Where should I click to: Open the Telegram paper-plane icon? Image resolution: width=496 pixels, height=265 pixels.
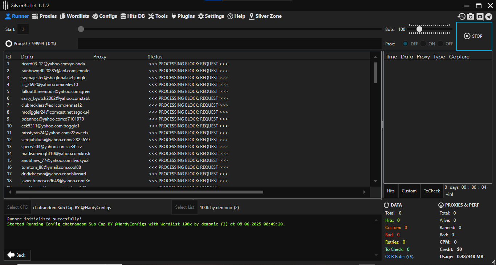click(489, 16)
